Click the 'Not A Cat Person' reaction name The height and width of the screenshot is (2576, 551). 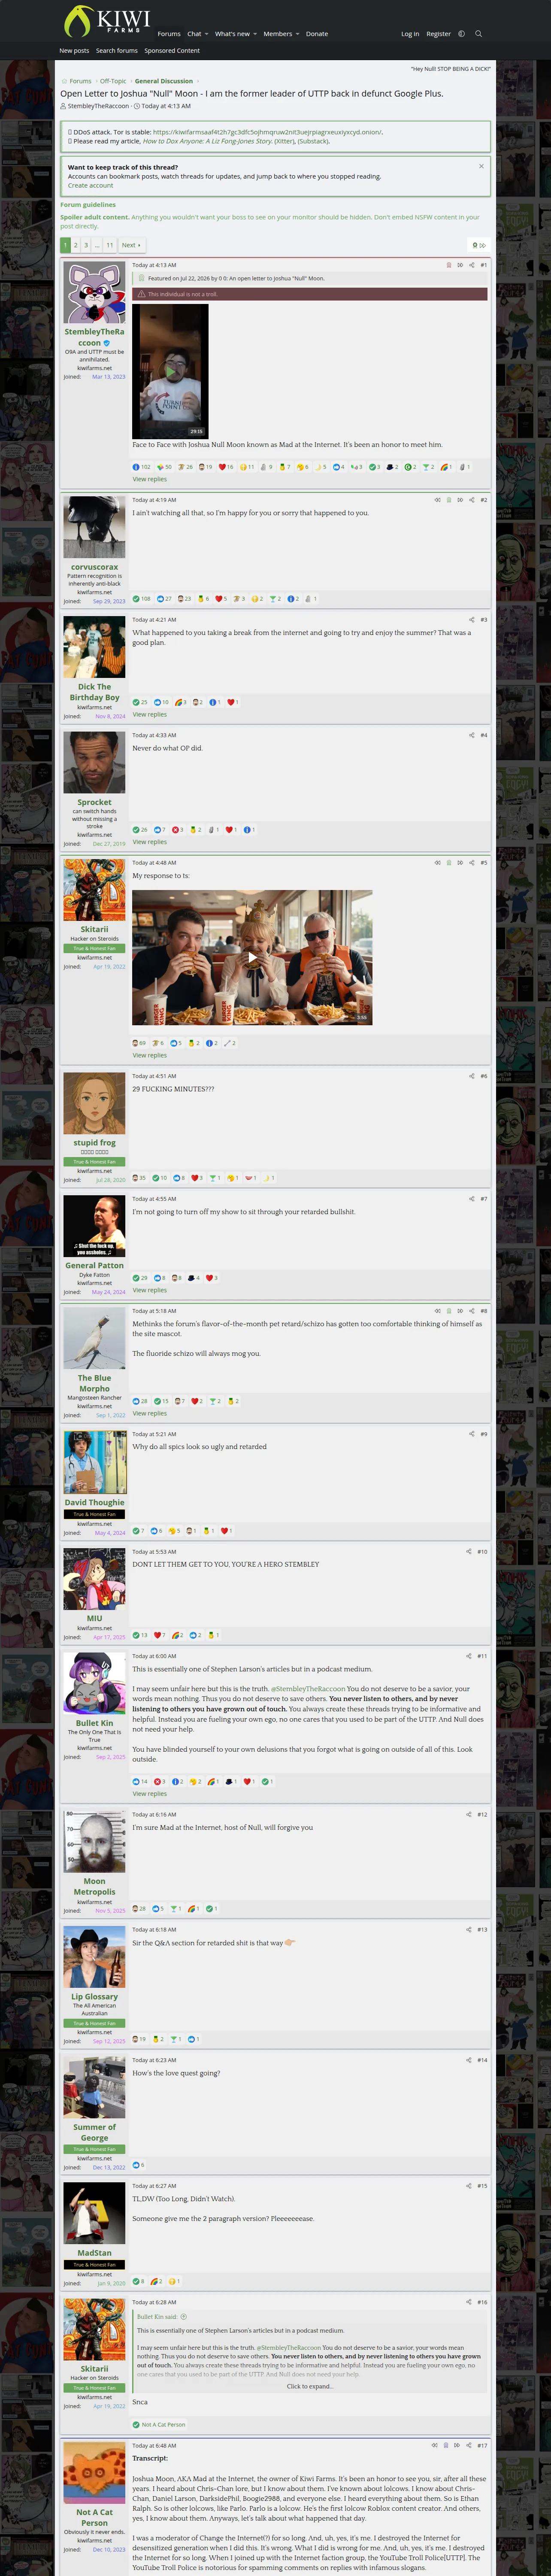(x=163, y=2424)
